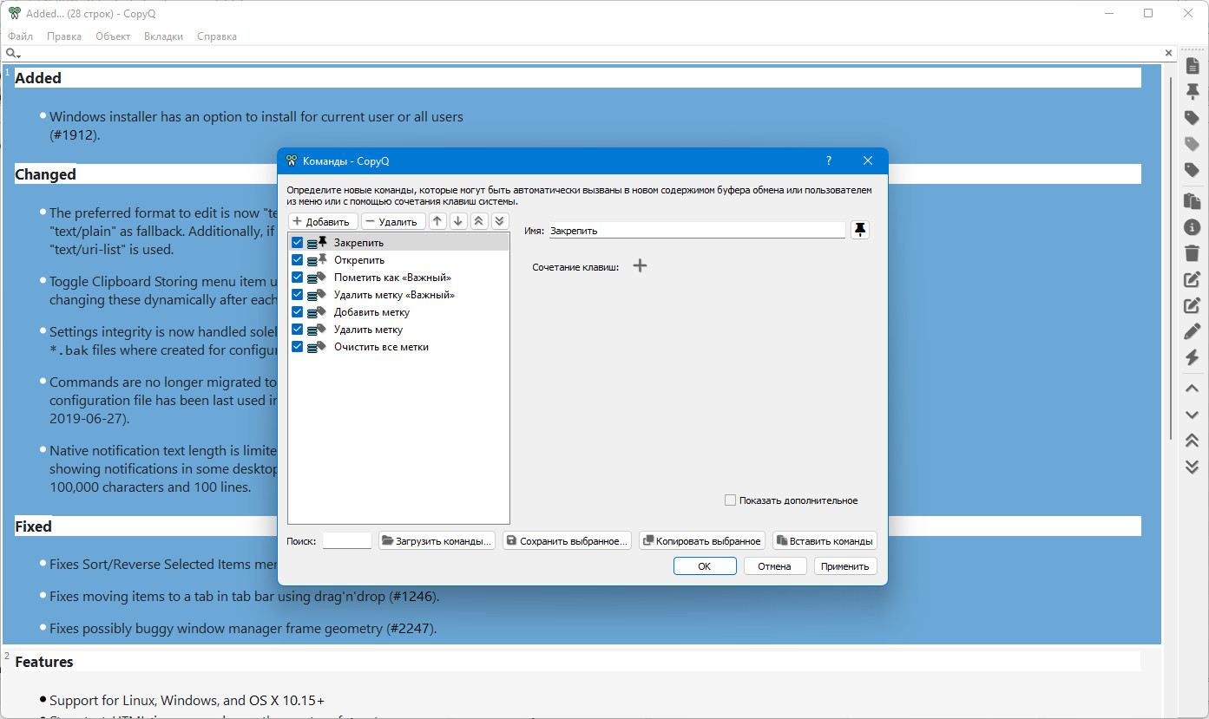Uncheck the «Открепить» command checkbox
This screenshot has width=1209, height=719.
tap(298, 260)
